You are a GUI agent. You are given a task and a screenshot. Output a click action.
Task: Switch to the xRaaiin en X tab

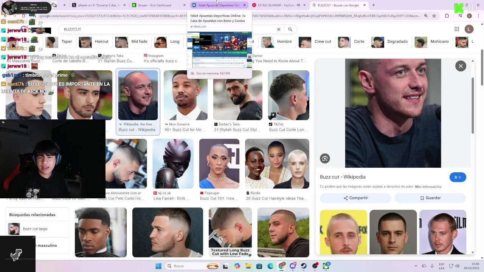[98, 5]
